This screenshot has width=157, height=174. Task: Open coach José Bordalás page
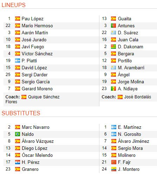pyautogui.click(x=138, y=97)
